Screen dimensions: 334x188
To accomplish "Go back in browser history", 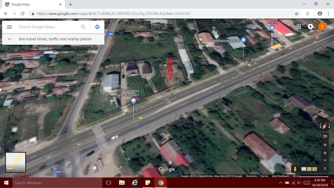I will click(x=6, y=14).
